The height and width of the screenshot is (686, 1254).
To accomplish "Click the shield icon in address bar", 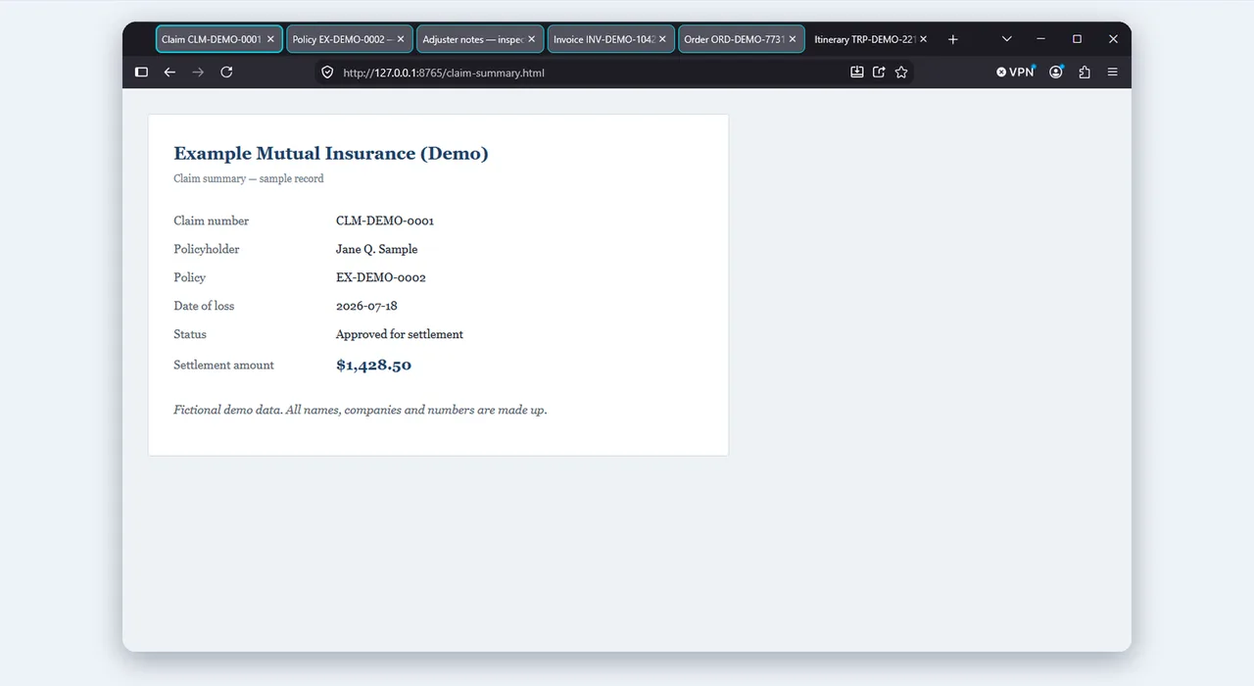I will 327,73.
